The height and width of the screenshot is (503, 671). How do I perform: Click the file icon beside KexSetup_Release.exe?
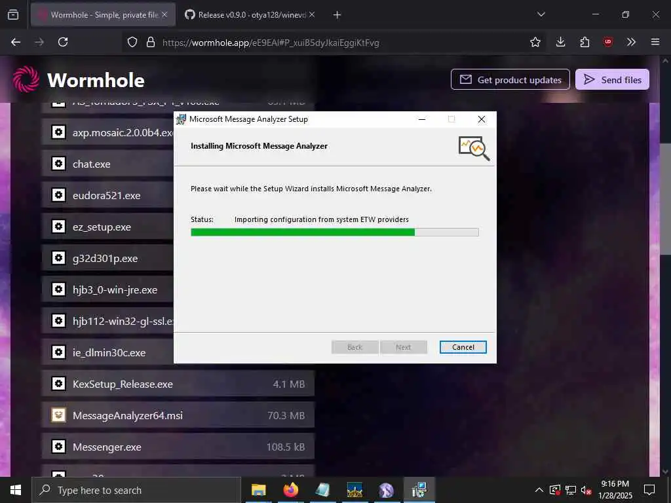[58, 384]
